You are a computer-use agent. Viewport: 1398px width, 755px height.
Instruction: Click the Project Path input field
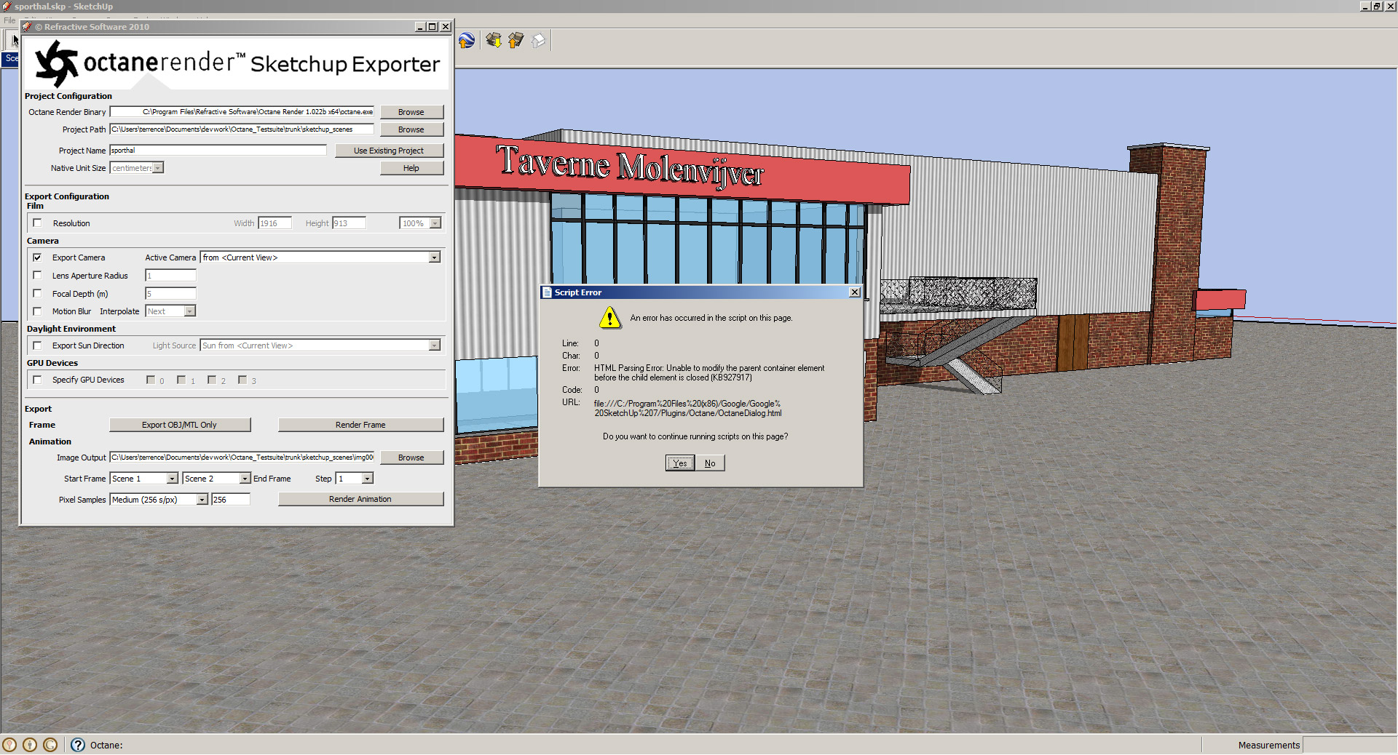click(x=242, y=129)
